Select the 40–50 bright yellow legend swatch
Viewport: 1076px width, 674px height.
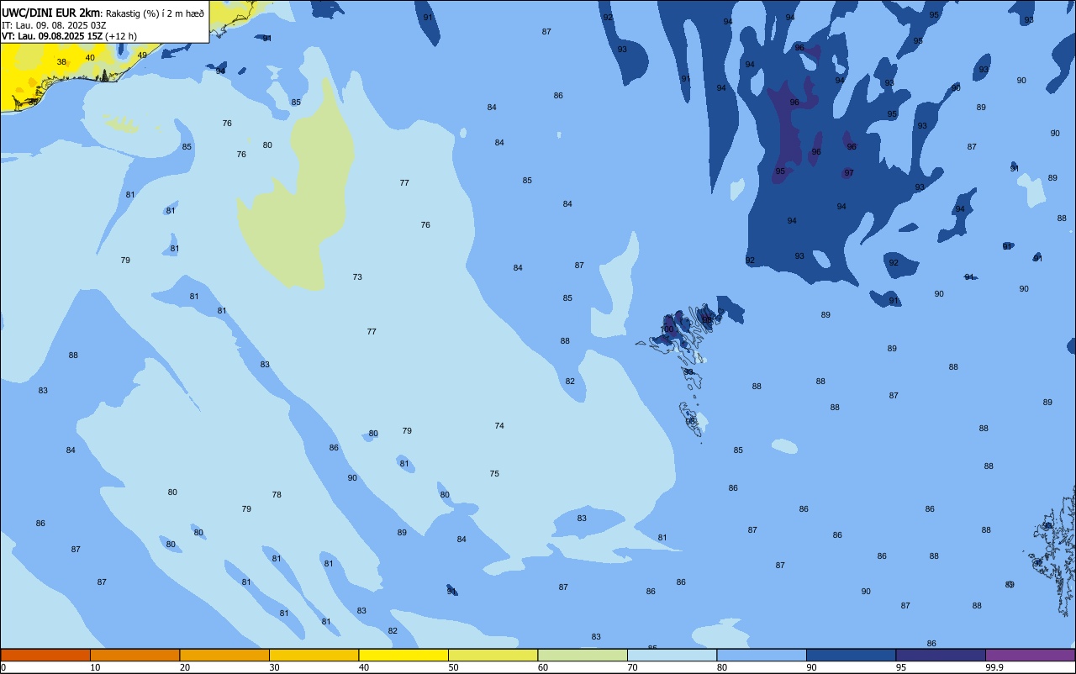tap(403, 655)
